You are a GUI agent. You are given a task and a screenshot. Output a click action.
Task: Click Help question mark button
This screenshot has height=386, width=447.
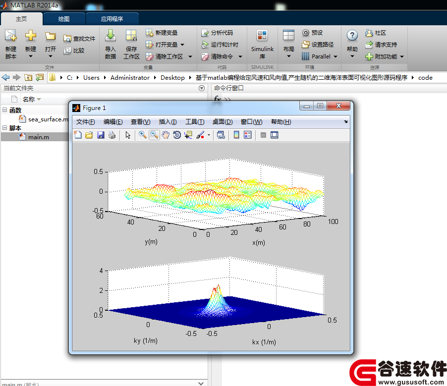[x=352, y=35]
